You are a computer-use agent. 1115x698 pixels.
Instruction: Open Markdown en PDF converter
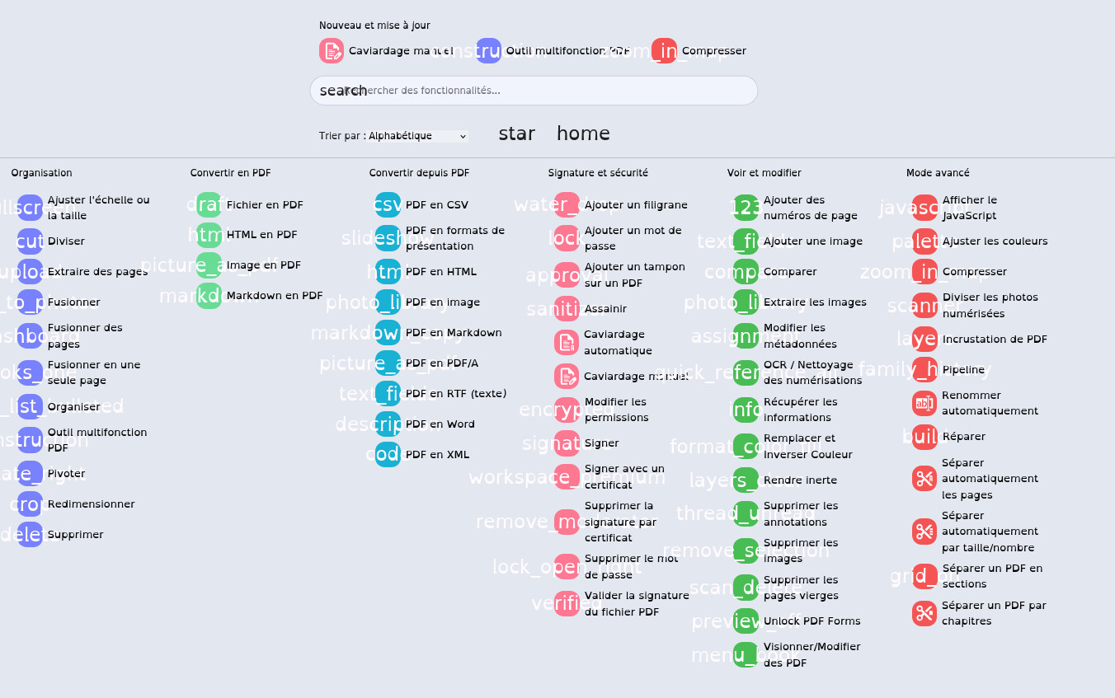click(x=275, y=296)
